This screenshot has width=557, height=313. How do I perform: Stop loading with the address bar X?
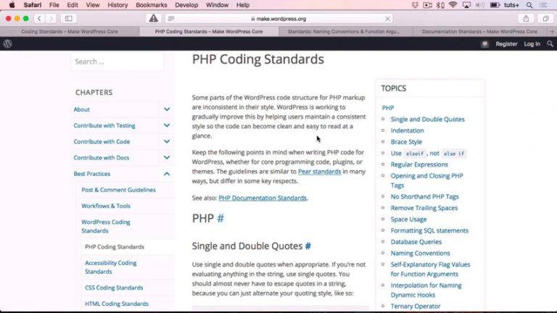(387, 19)
